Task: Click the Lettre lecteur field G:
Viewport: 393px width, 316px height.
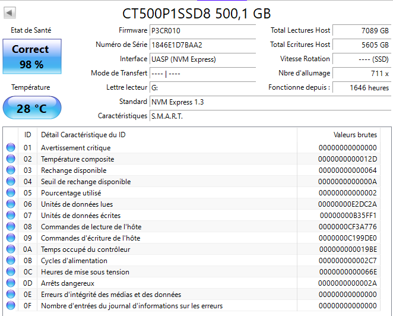Action: [202, 88]
